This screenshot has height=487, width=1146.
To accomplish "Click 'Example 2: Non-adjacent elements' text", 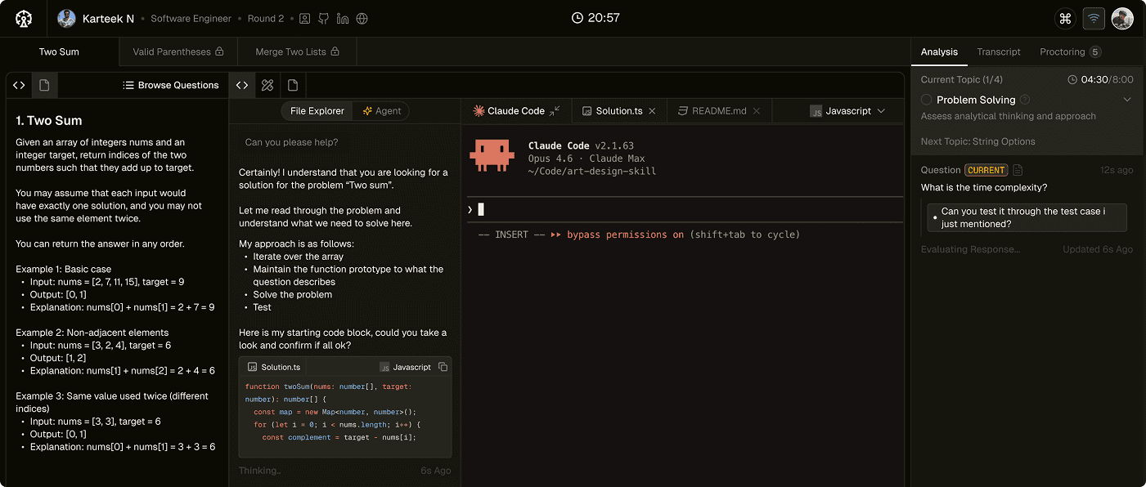I will coord(92,333).
